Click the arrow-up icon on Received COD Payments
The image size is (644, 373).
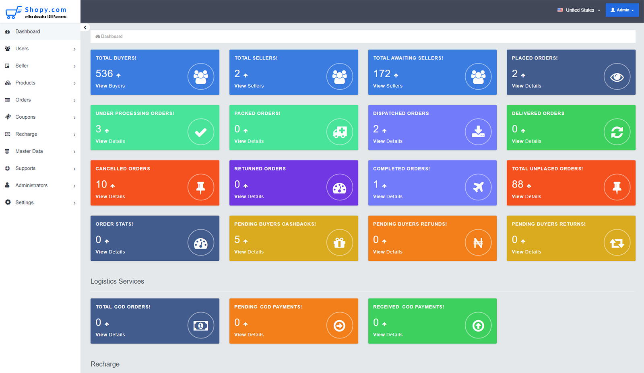point(478,326)
